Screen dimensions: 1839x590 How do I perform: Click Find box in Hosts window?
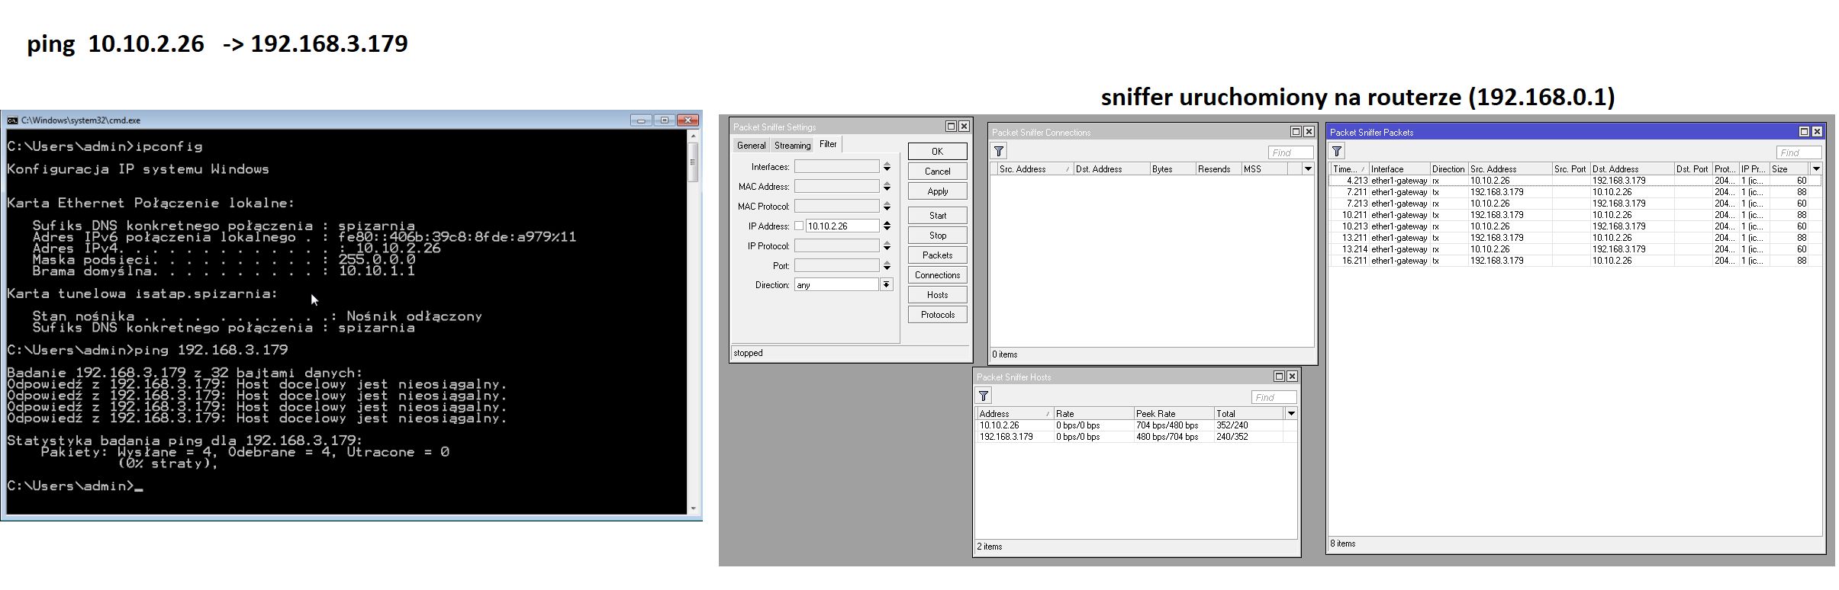(1274, 397)
